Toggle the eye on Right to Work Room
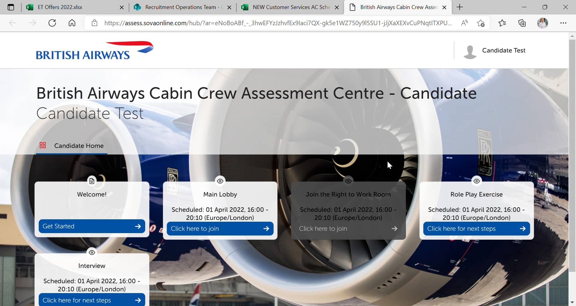This screenshot has width=576, height=306. point(348,181)
